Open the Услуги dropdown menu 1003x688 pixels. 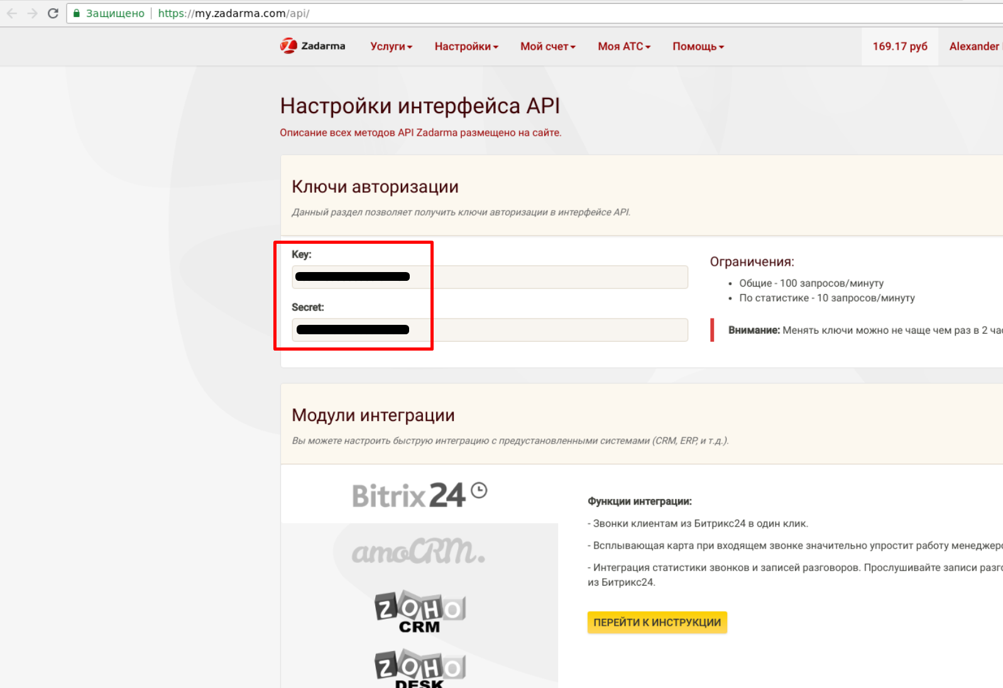click(x=391, y=46)
